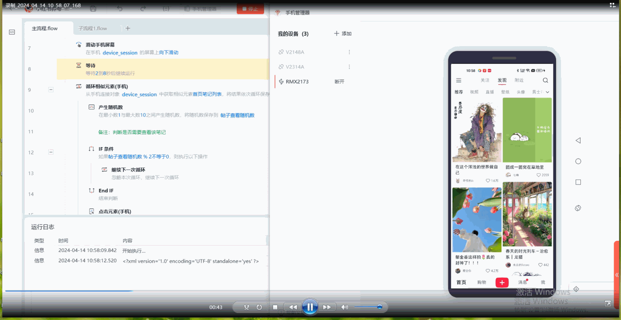Screen dimensions: 621x320
Task: Like the post with 2059 likes
Action: (538, 175)
